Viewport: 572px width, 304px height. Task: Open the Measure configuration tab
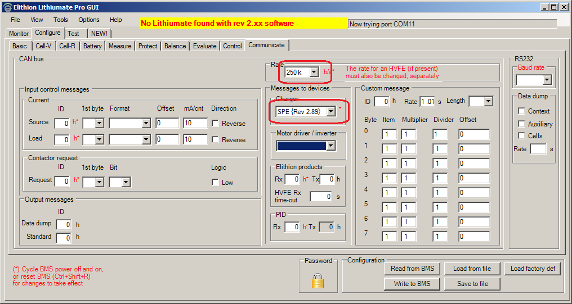(x=120, y=46)
